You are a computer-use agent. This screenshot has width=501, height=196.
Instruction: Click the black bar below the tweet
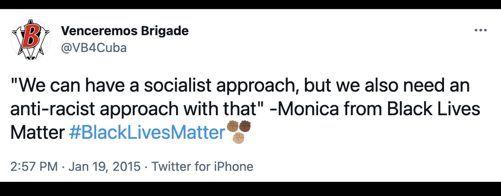pyautogui.click(x=250, y=189)
